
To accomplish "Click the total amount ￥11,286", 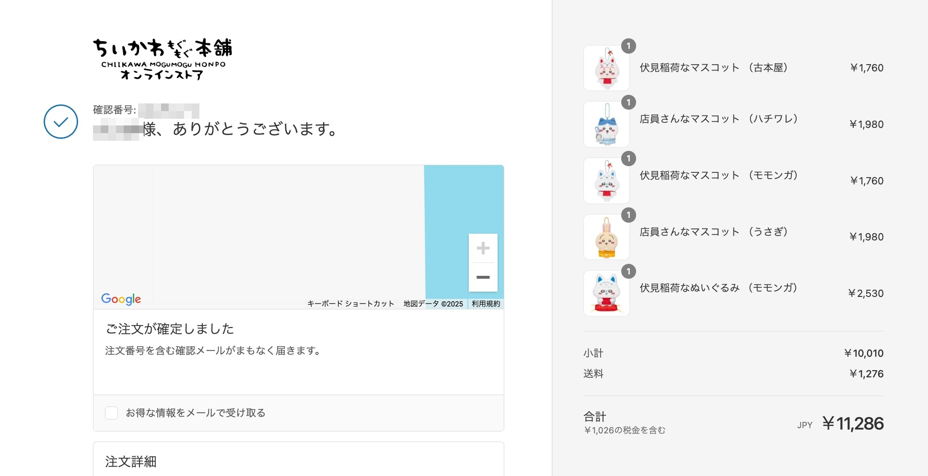I will 853,423.
